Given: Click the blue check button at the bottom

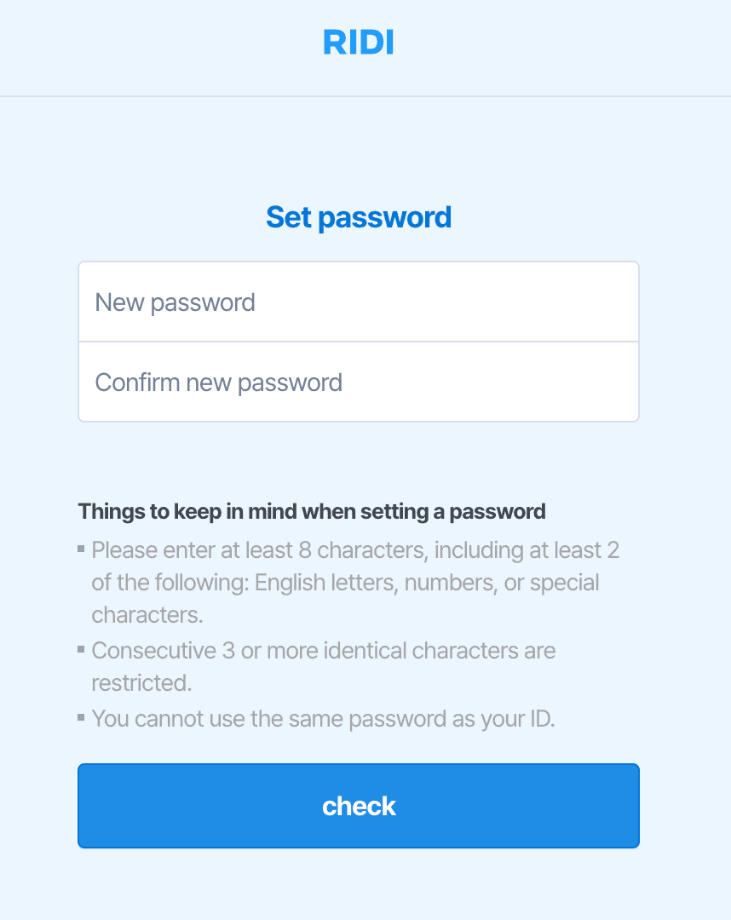Looking at the screenshot, I should (x=358, y=805).
